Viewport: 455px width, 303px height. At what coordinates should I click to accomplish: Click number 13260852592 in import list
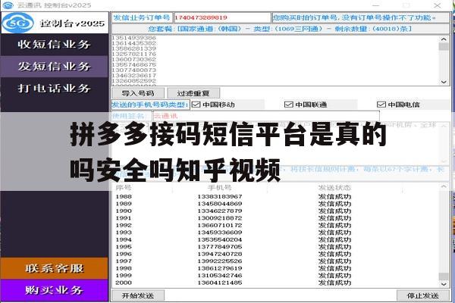134,81
